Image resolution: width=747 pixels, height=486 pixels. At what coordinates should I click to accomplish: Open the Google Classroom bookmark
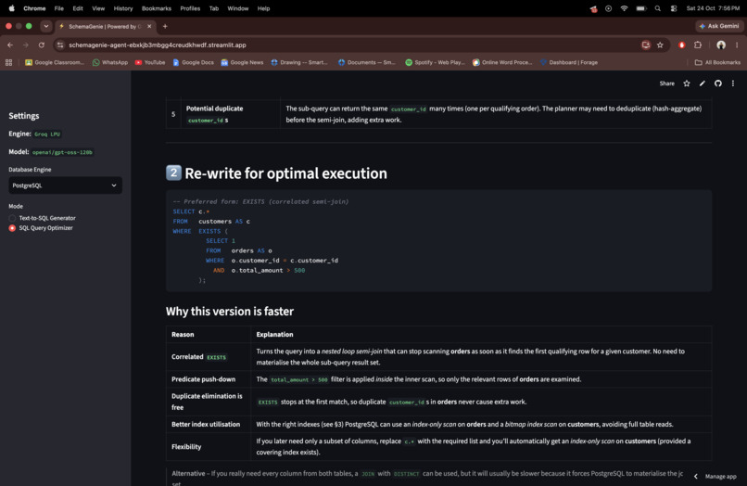(55, 62)
